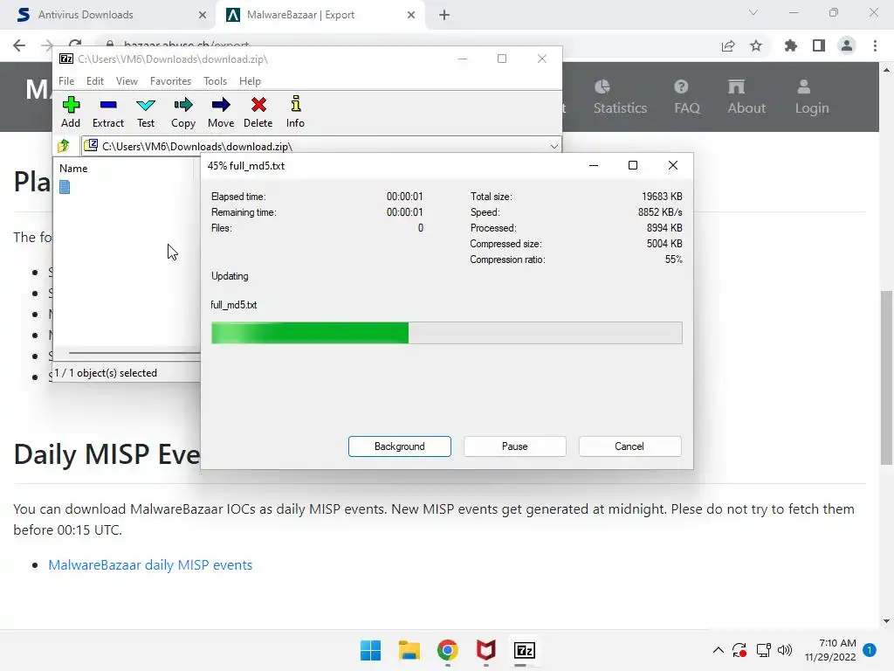This screenshot has height=671, width=894.
Task: Open the clock showing 7:10 AM
Action: coord(830,650)
